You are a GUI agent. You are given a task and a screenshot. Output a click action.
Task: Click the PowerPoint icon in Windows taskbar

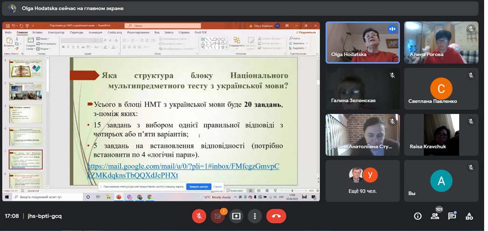[x=118, y=197]
